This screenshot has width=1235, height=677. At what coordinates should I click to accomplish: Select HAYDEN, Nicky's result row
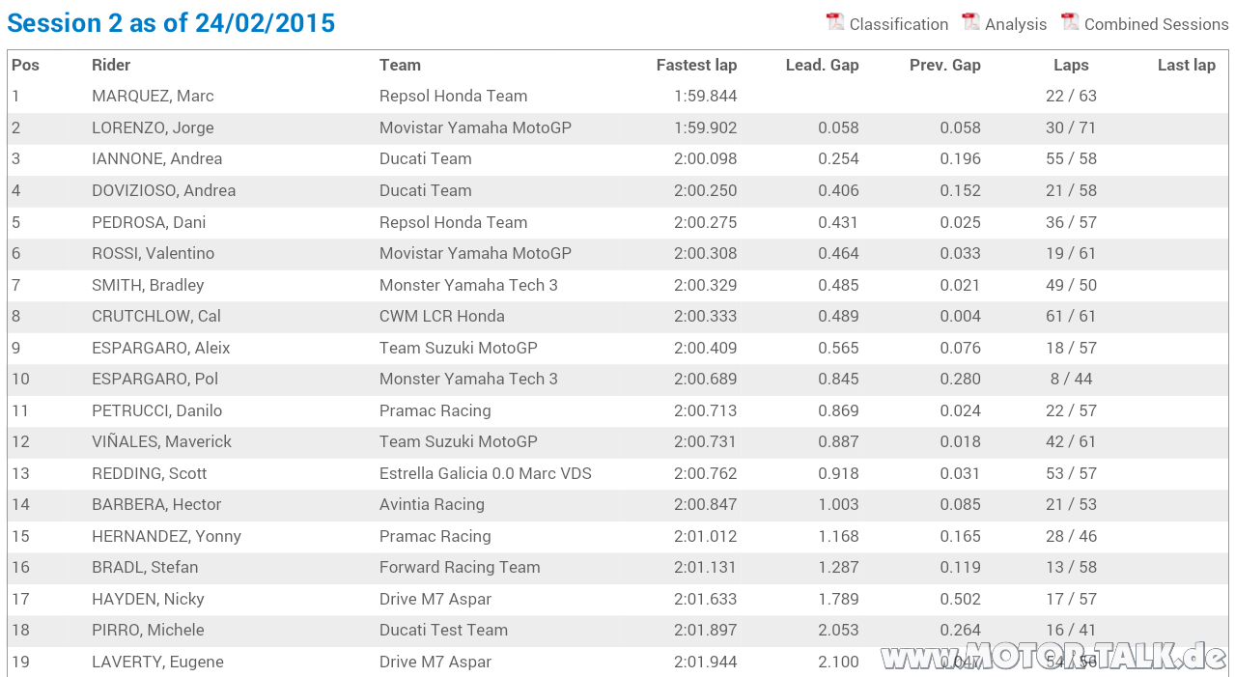point(386,599)
